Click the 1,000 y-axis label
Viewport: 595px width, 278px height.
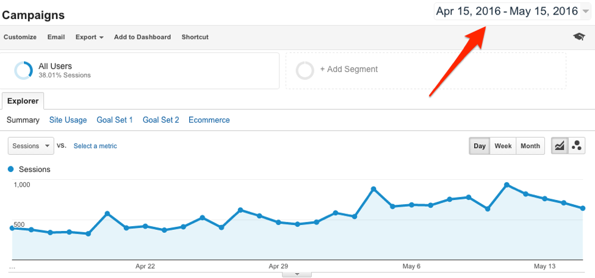click(21, 185)
